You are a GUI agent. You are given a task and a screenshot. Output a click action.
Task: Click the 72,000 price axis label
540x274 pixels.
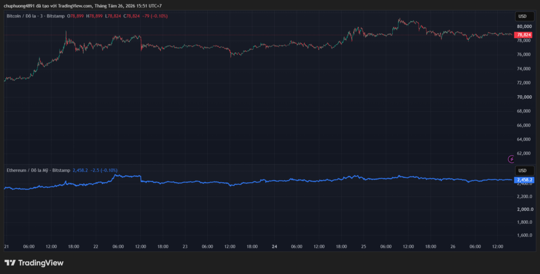click(523, 83)
